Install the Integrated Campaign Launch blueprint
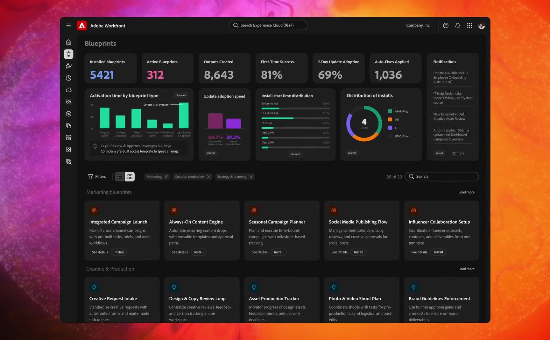550x340 pixels. tap(119, 252)
